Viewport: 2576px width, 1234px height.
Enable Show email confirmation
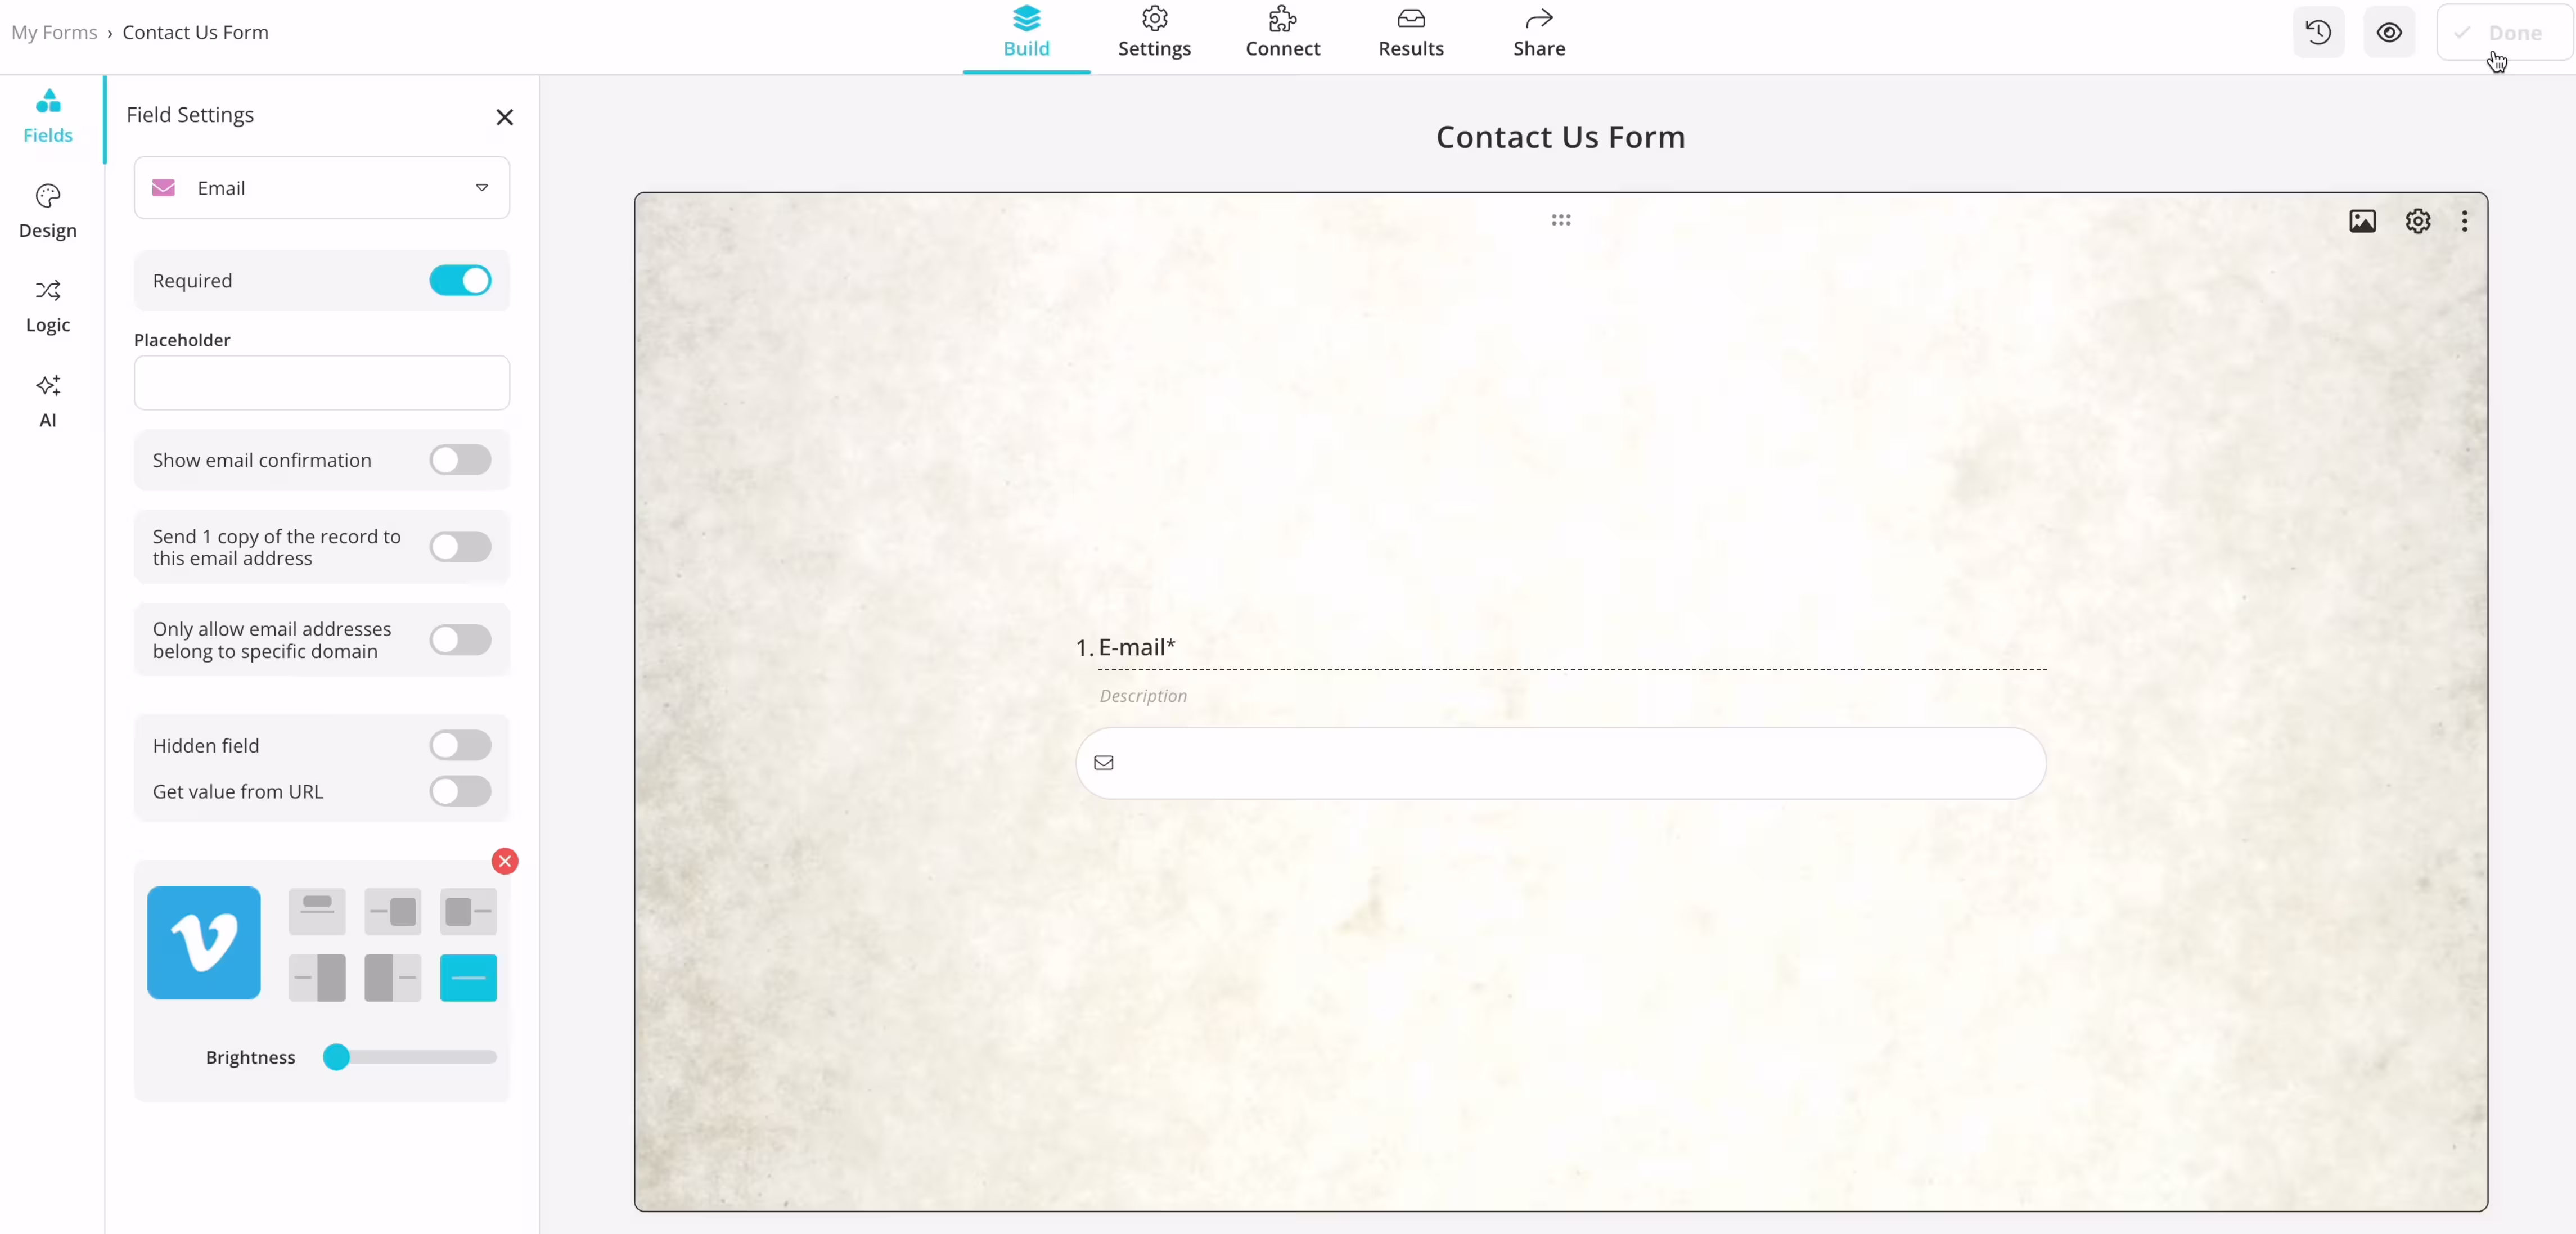click(x=460, y=460)
